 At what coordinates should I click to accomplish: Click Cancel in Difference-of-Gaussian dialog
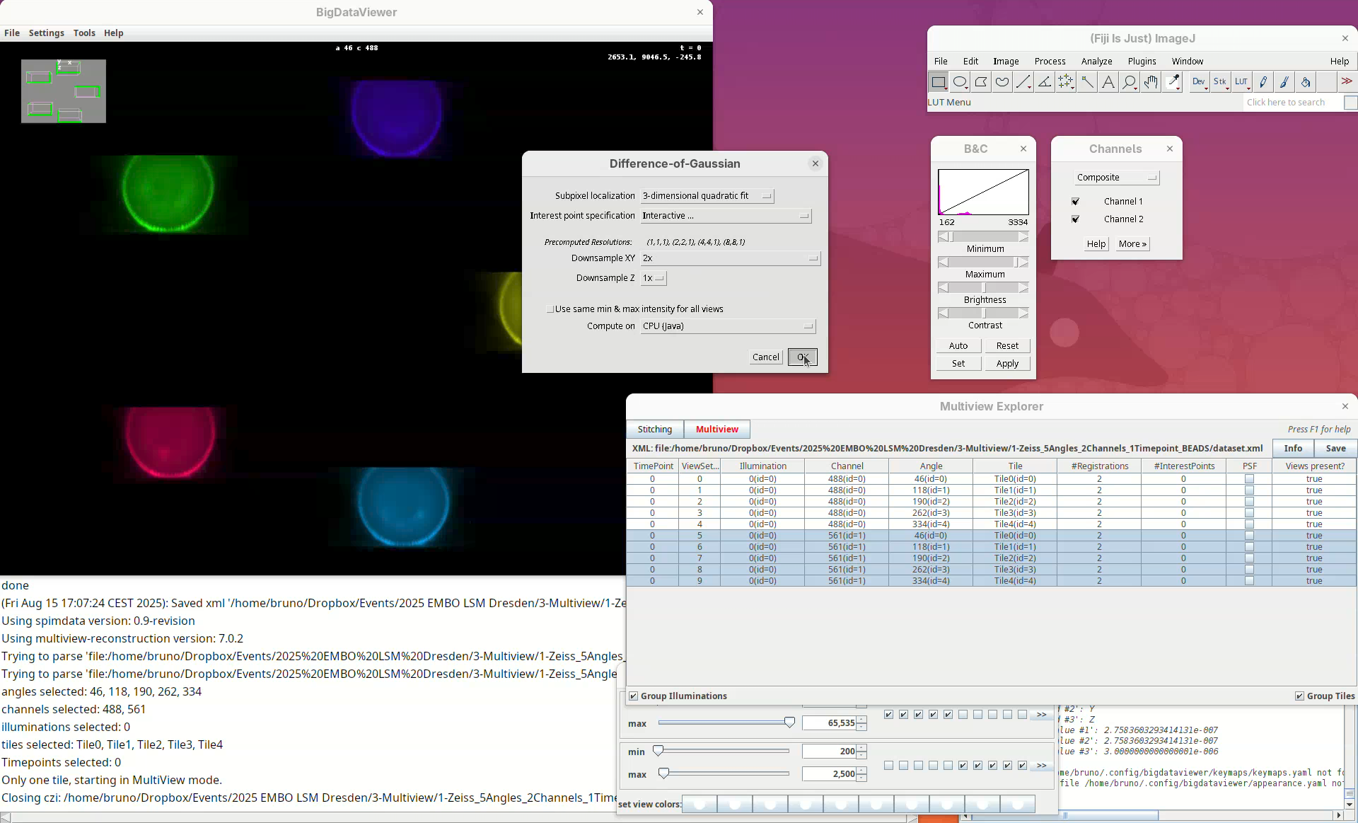[765, 357]
